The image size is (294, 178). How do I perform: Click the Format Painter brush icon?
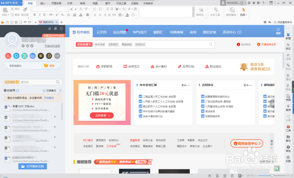(25, 10)
